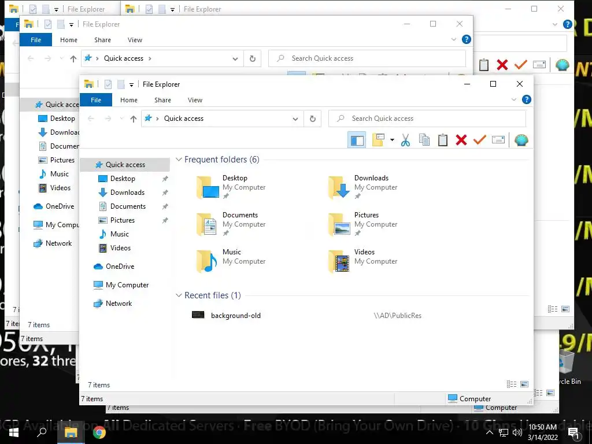Switch to large icons view in front window
592x444 pixels.
(524, 384)
